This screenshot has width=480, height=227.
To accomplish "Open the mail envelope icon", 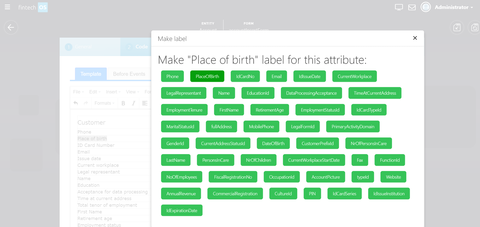I will point(412,7).
